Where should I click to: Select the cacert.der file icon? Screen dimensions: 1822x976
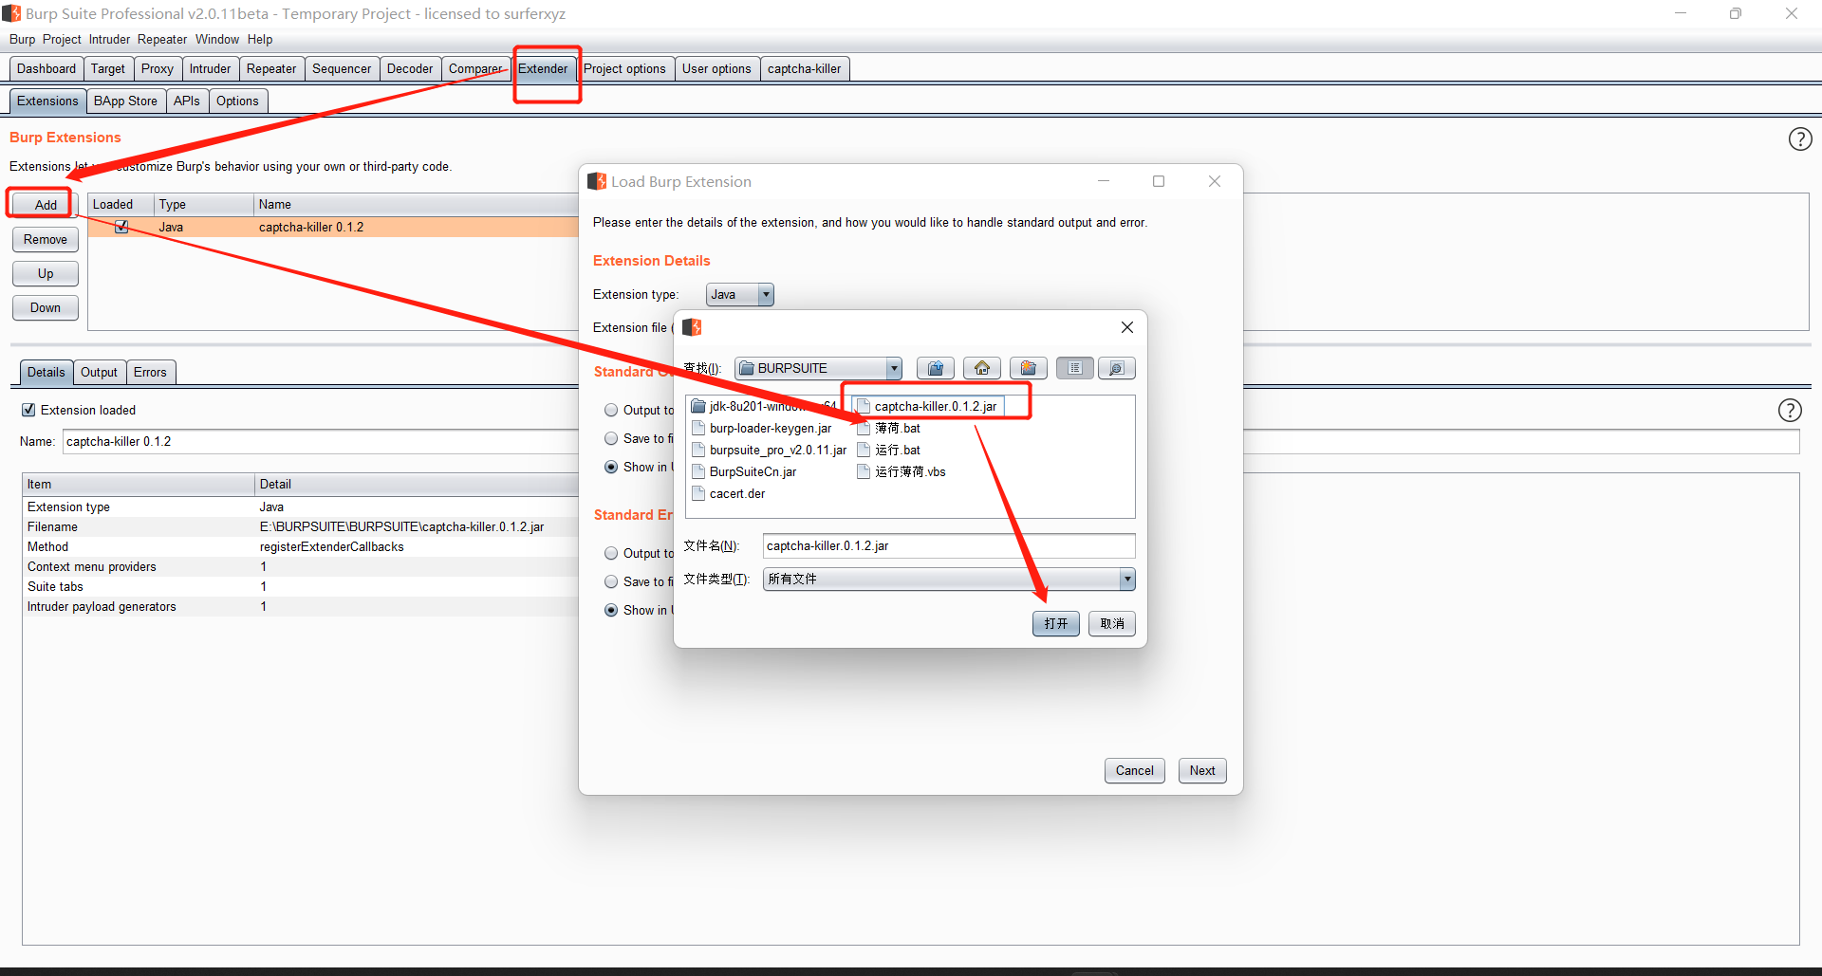click(x=698, y=493)
